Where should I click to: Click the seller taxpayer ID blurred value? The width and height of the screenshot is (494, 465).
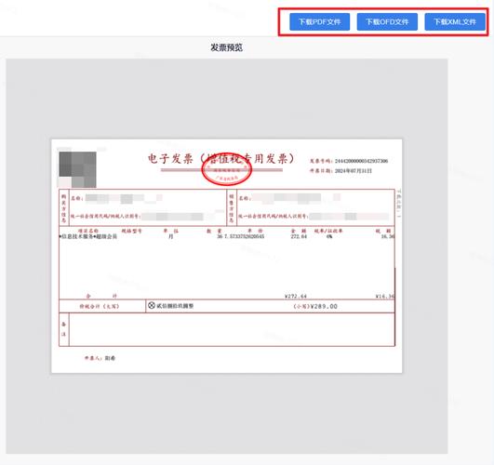coord(349,216)
